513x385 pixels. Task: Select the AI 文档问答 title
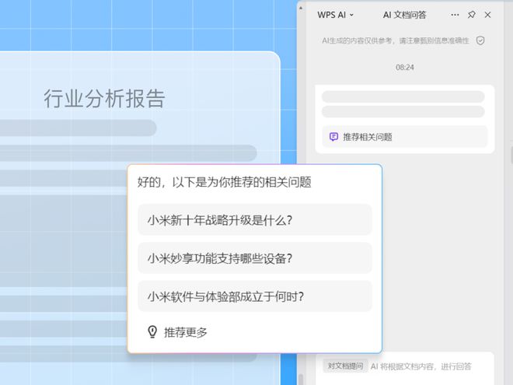[x=404, y=15]
